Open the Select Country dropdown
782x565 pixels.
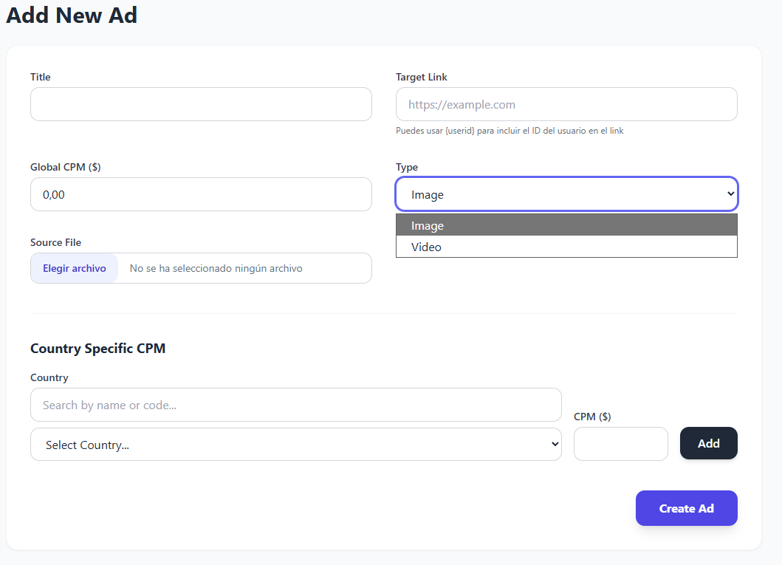pyautogui.click(x=296, y=445)
